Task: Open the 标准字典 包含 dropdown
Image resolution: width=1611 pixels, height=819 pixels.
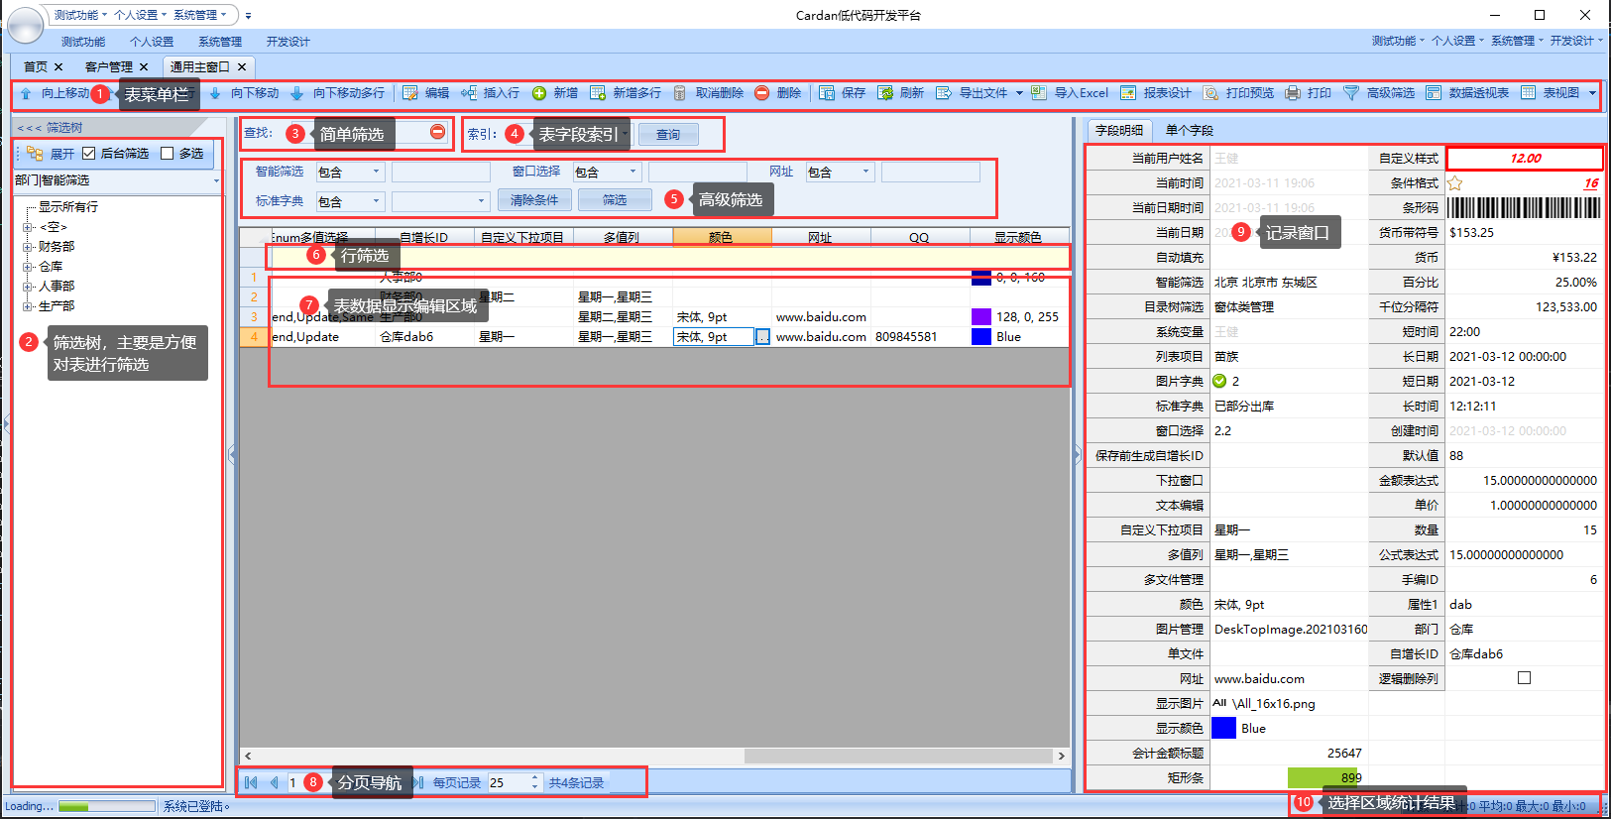Action: 376,201
